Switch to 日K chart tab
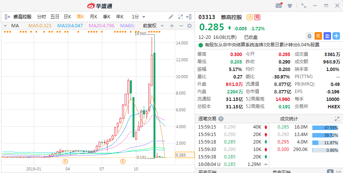 point(67,17)
